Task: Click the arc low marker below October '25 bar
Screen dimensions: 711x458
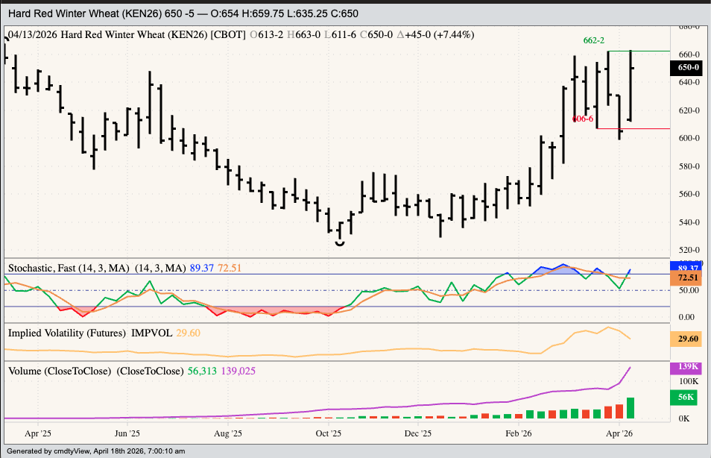Action: [x=340, y=244]
